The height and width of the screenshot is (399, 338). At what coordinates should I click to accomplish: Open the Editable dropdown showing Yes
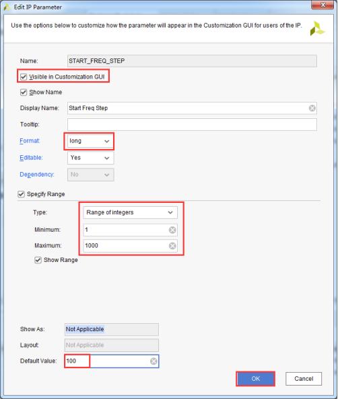pos(90,158)
